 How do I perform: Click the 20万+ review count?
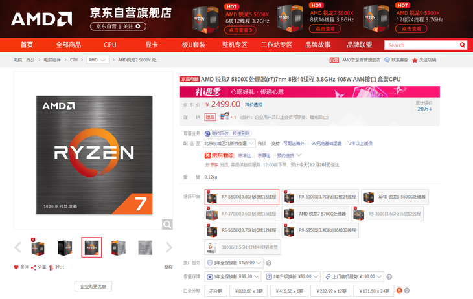click(425, 109)
